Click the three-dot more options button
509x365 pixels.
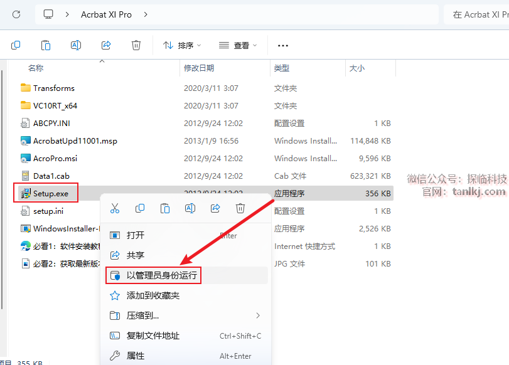[x=282, y=45]
